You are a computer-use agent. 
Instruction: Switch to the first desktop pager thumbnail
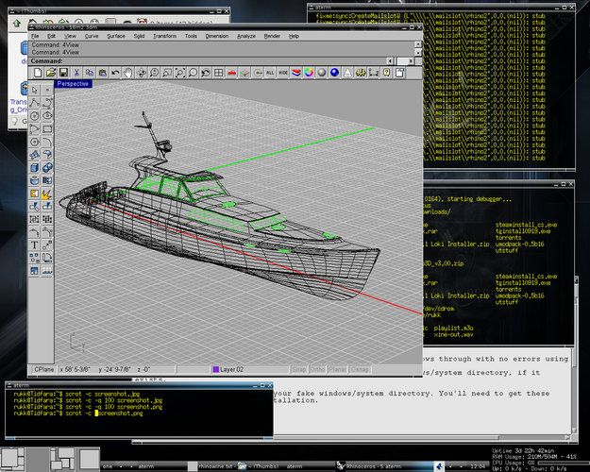click(x=12, y=459)
